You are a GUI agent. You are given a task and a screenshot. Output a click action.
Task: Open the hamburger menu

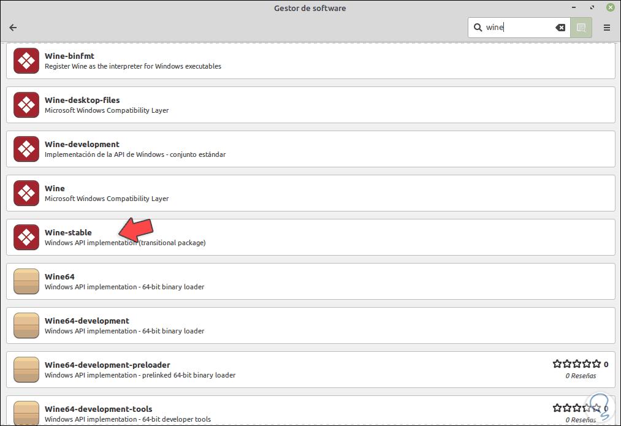pyautogui.click(x=607, y=28)
